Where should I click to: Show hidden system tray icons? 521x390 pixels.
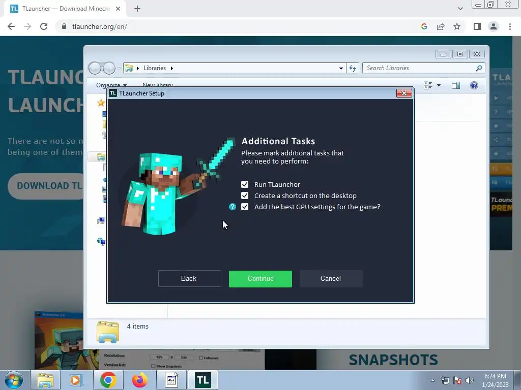[432, 380]
